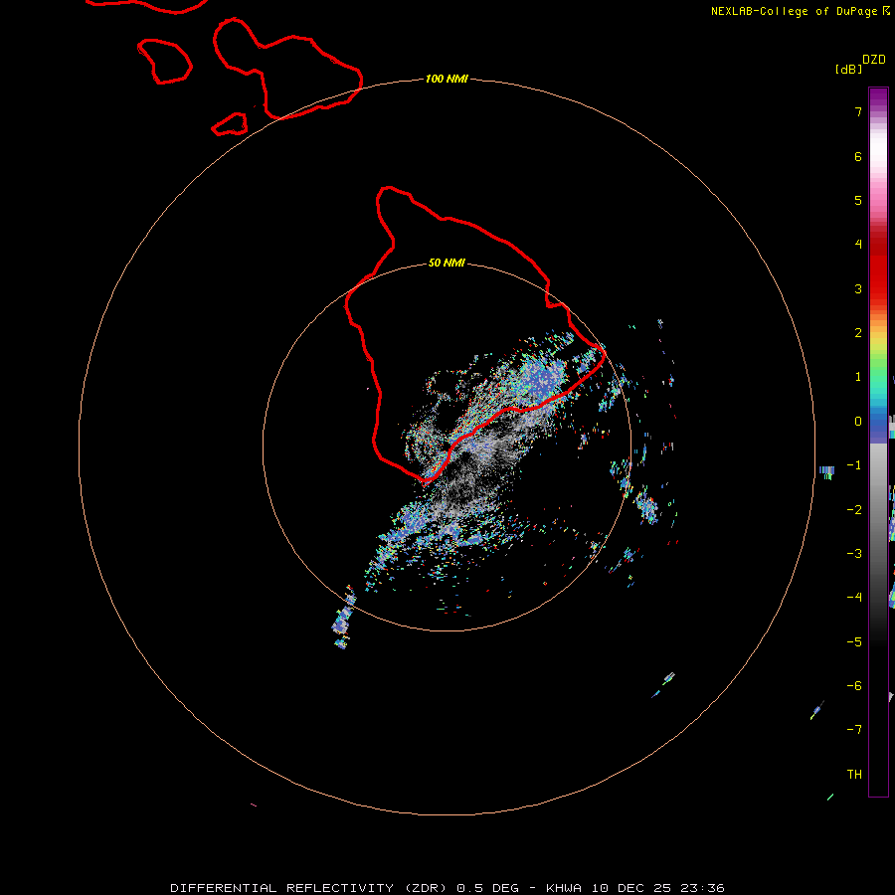Click the TH label on the color scale

(854, 774)
